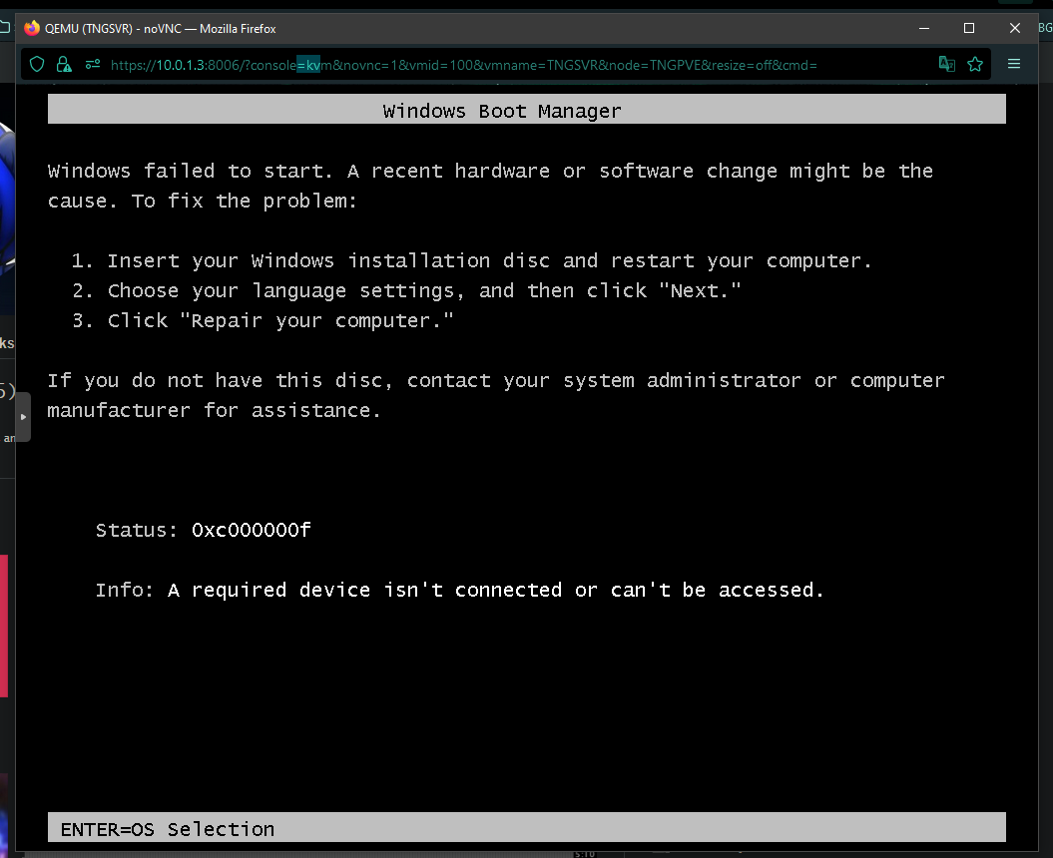Close the QEMU noVNC Firefox window

1015,28
